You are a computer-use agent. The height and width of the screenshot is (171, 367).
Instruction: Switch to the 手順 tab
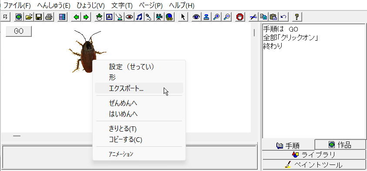point(288,146)
